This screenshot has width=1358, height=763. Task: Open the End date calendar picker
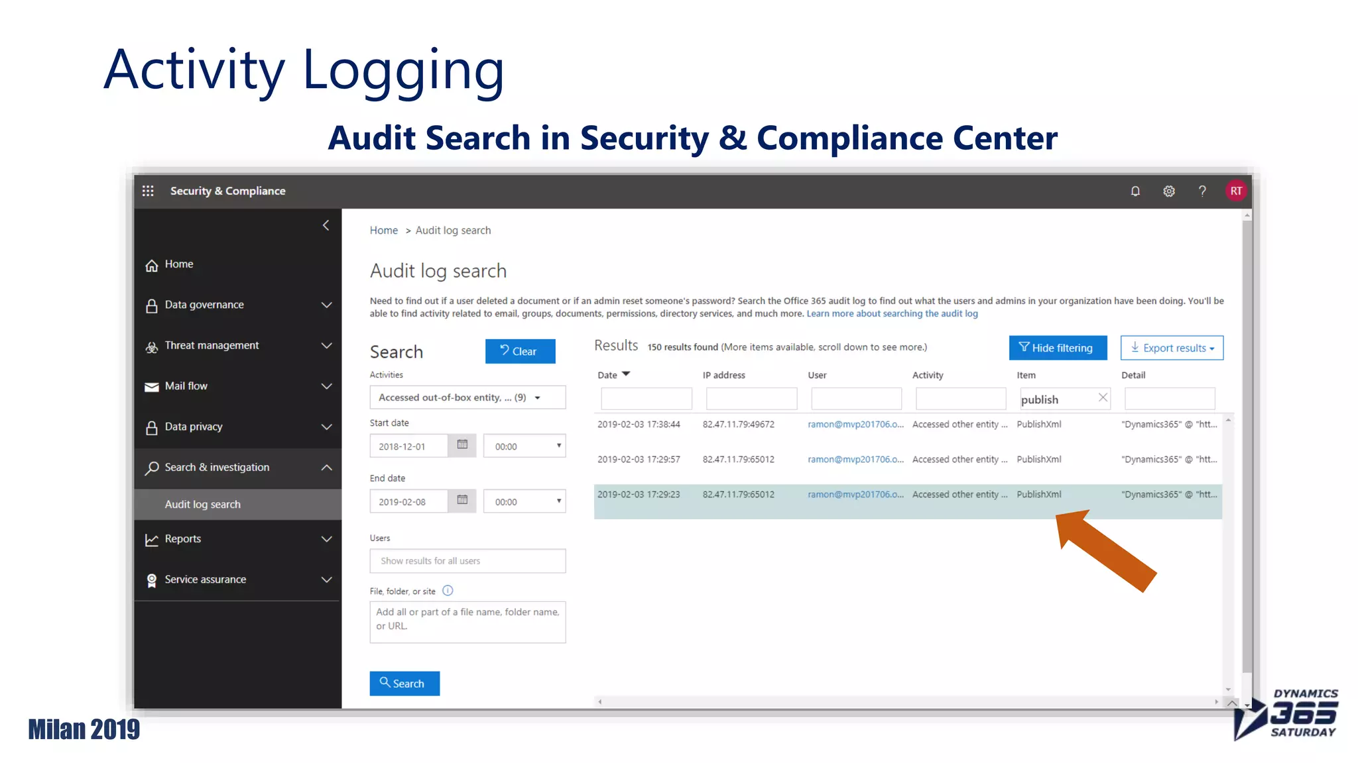click(x=462, y=501)
